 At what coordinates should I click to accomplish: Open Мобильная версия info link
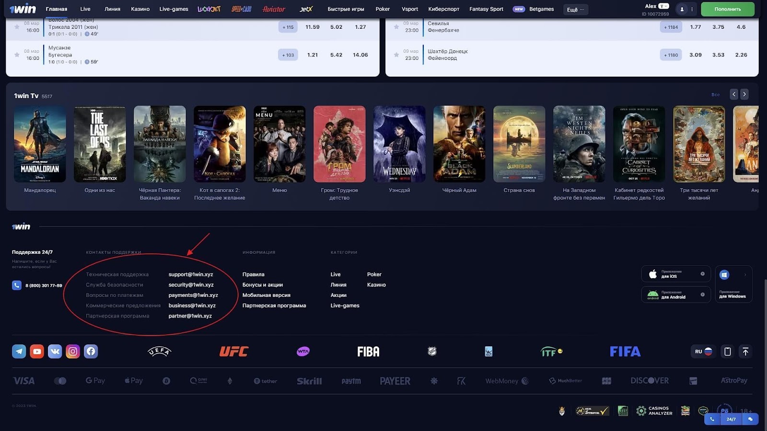click(267, 295)
